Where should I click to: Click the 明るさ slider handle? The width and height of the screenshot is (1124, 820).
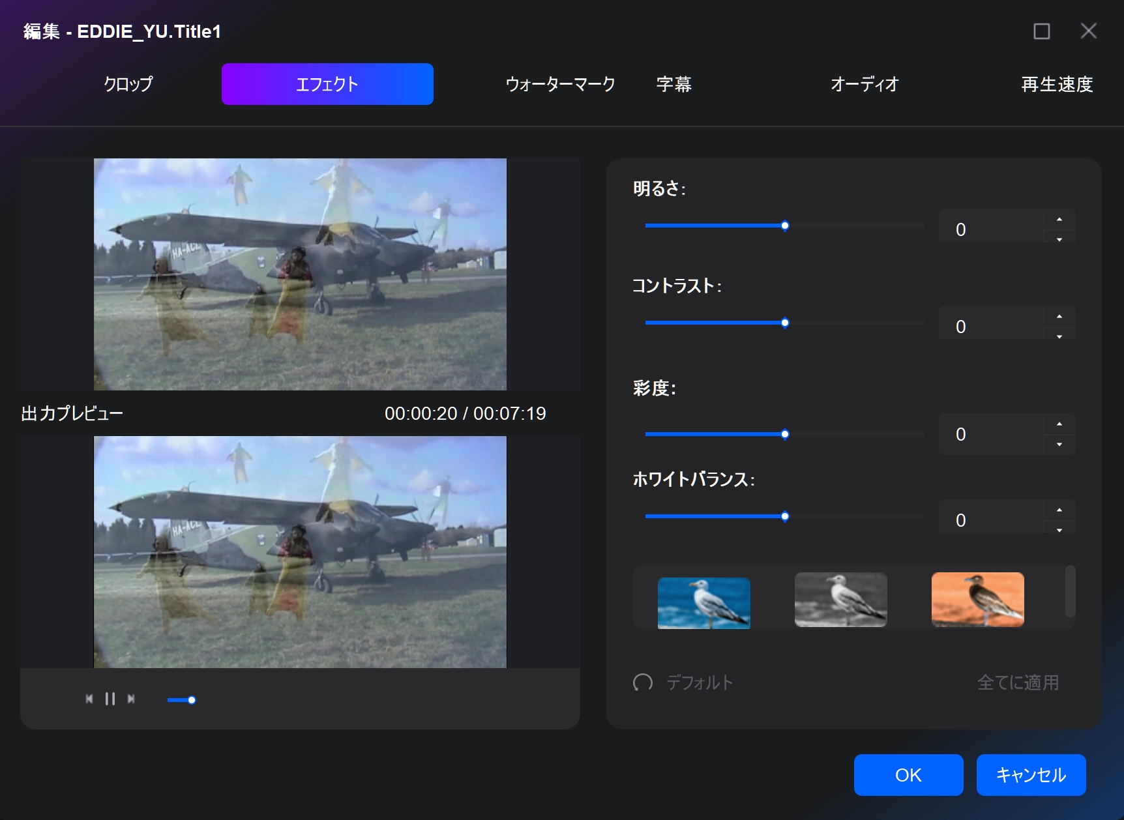785,226
